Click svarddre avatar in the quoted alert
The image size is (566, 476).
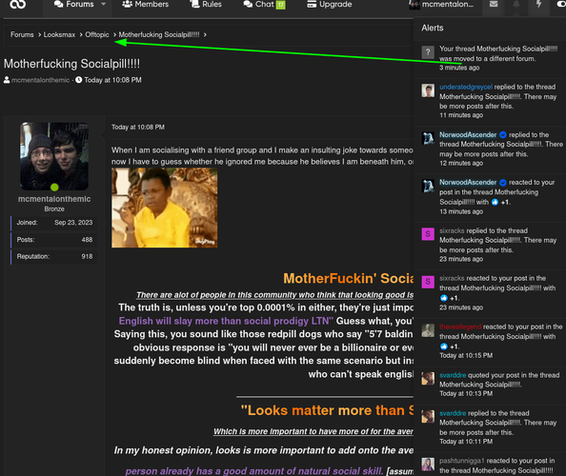pos(428,379)
